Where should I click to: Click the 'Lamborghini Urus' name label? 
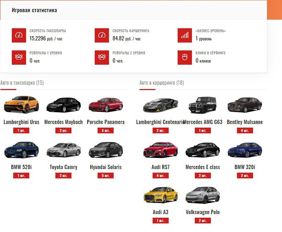coord(21,122)
